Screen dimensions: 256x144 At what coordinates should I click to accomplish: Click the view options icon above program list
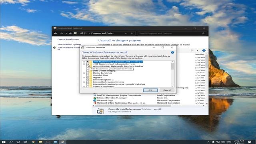pyautogui.click(x=193, y=50)
